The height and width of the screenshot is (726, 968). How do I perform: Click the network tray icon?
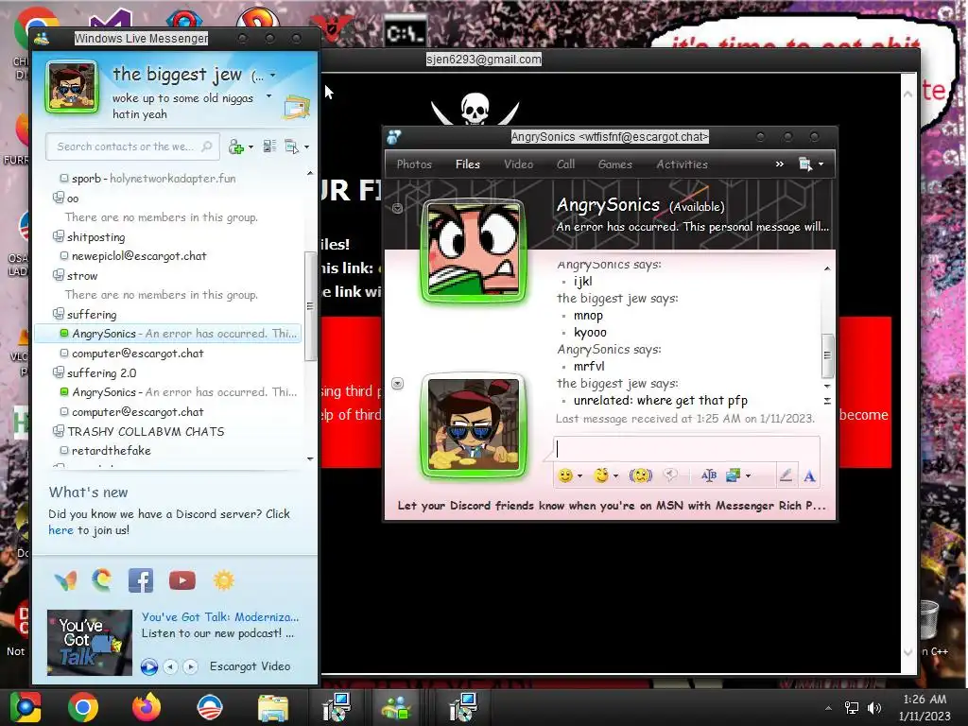click(852, 708)
